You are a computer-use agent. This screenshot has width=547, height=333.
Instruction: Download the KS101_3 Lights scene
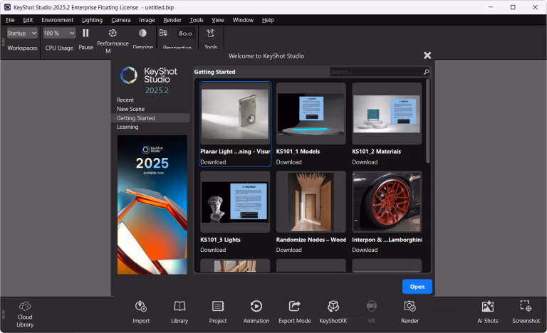pyautogui.click(x=213, y=250)
